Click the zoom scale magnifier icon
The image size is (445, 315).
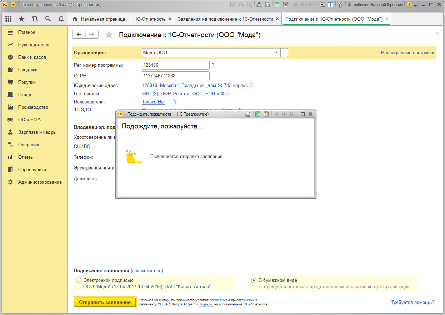tap(322, 5)
